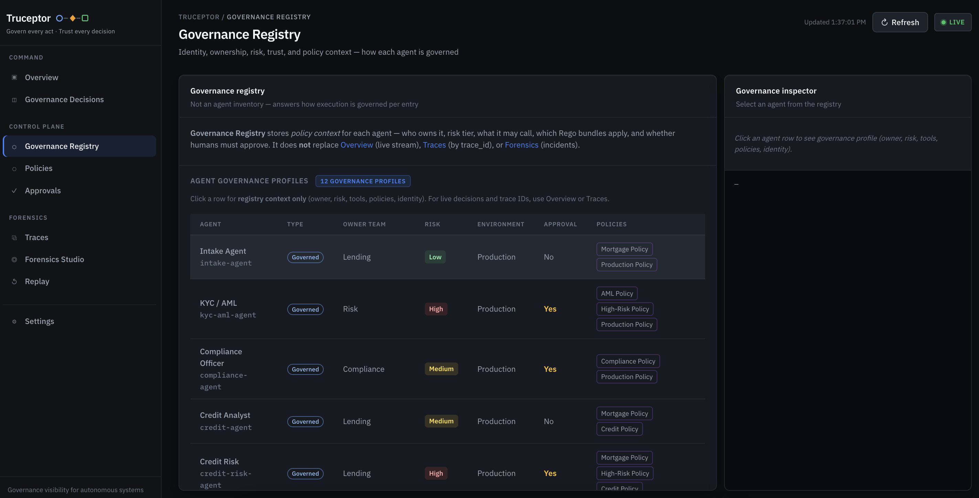This screenshot has width=979, height=498.
Task: Click Production Policy tag in Intake Agent row
Action: point(627,265)
